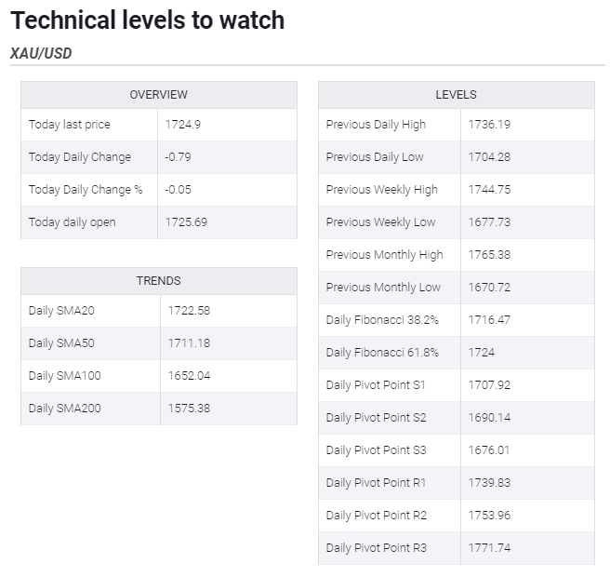Click the Today daily open value 1725.69
Viewport: 610px width, 577px height.
[186, 222]
